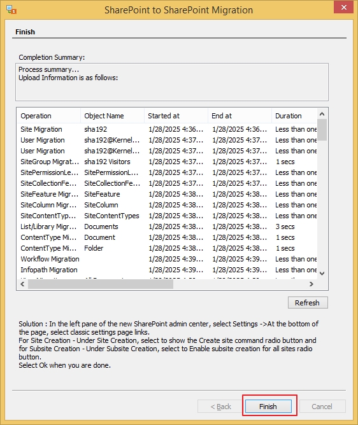Click the 3 secs duration cell
Image resolution: width=358 pixels, height=425 pixels.
285,227
